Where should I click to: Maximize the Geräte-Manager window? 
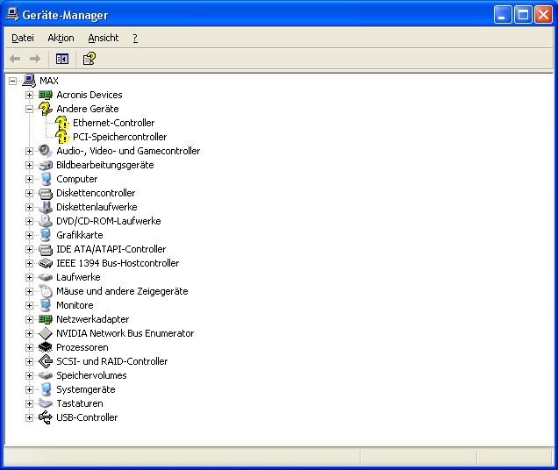[x=523, y=15]
